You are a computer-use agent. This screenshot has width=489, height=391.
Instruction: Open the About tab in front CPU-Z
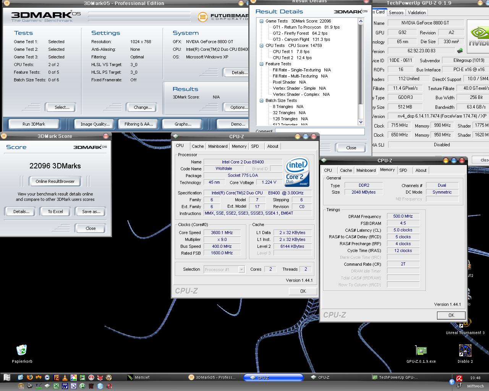273,146
